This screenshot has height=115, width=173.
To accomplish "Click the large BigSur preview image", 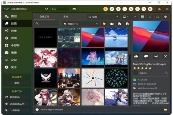I will (x=151, y=37).
